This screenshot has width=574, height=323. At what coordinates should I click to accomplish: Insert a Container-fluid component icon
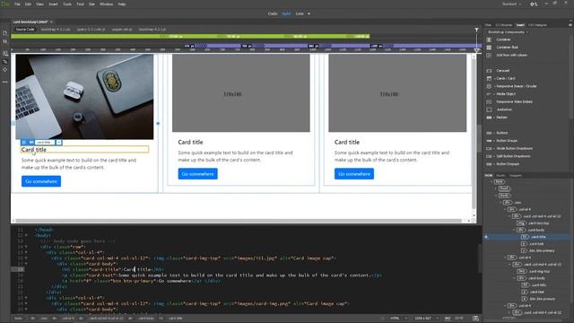(489, 48)
